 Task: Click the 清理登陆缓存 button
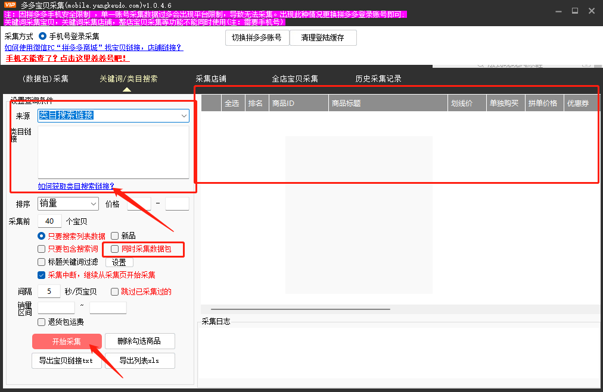click(323, 37)
